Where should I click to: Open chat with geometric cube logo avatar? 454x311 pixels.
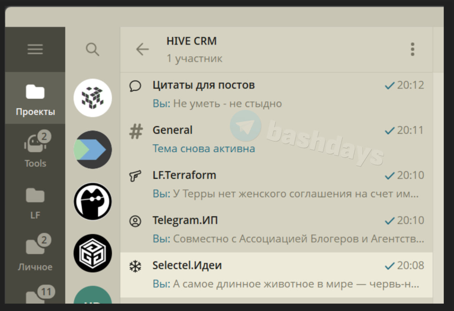[x=93, y=253]
